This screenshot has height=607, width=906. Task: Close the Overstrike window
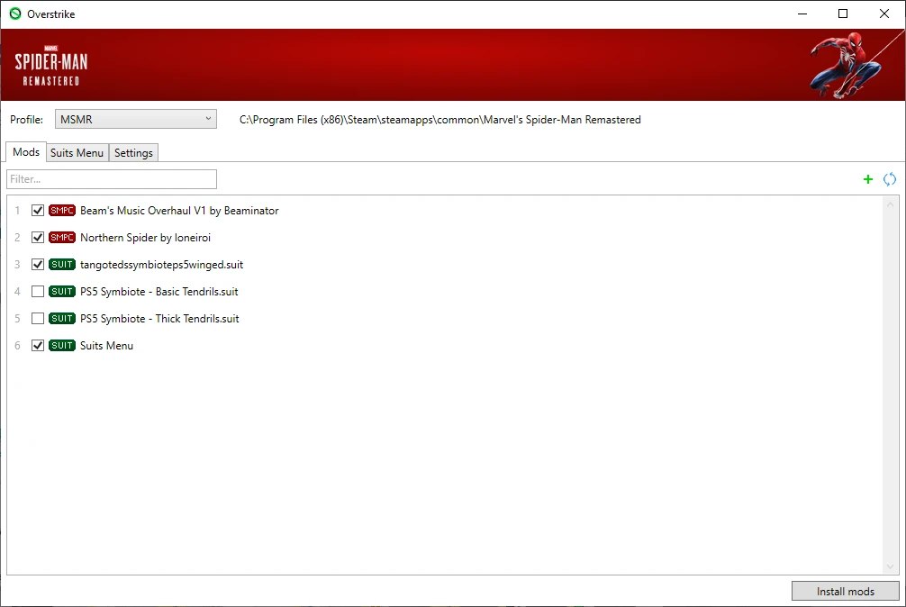[884, 14]
